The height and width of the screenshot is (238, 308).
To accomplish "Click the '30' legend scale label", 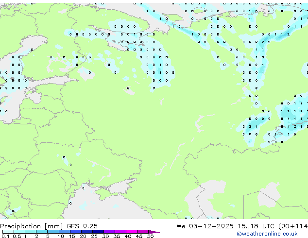I will [x=105, y=236].
